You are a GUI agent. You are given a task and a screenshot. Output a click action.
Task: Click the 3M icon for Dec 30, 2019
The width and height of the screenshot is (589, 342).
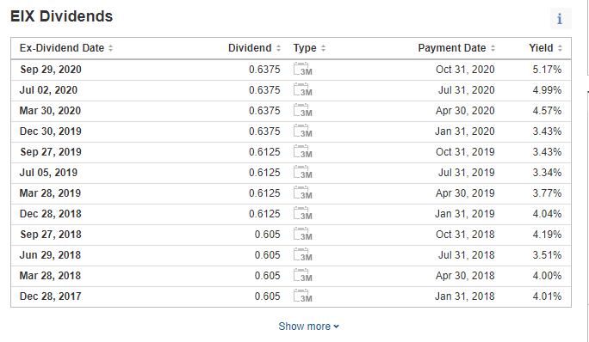[303, 131]
